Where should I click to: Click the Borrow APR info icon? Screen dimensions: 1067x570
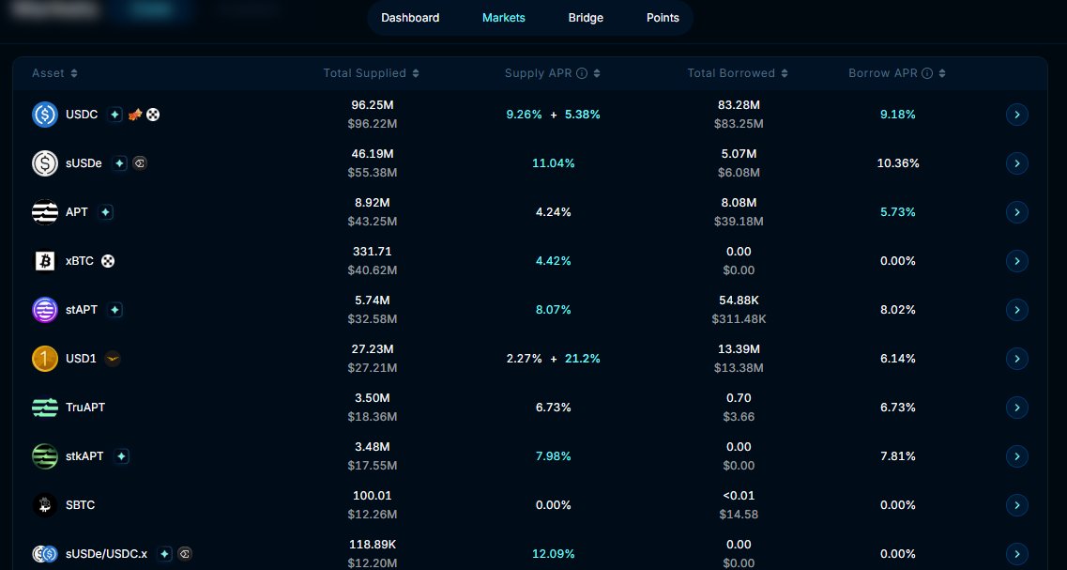point(927,73)
